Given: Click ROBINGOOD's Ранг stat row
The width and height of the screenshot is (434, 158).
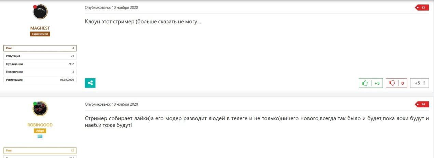Looking at the screenshot, I should tap(40, 150).
